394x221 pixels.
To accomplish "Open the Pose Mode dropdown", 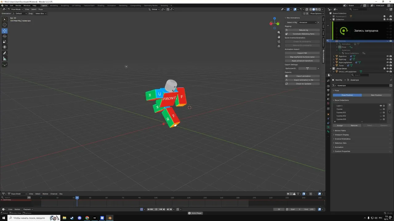I will (x=15, y=9).
